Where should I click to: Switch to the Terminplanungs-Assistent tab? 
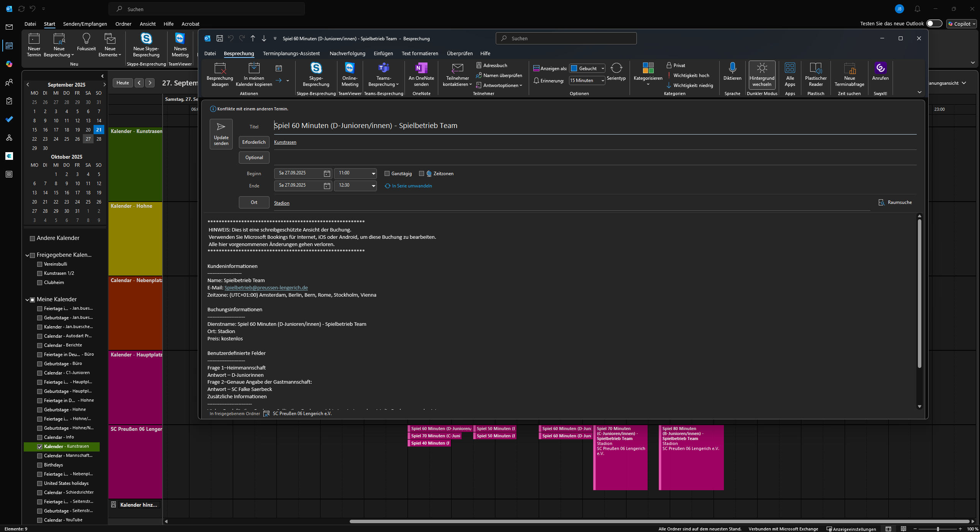291,54
